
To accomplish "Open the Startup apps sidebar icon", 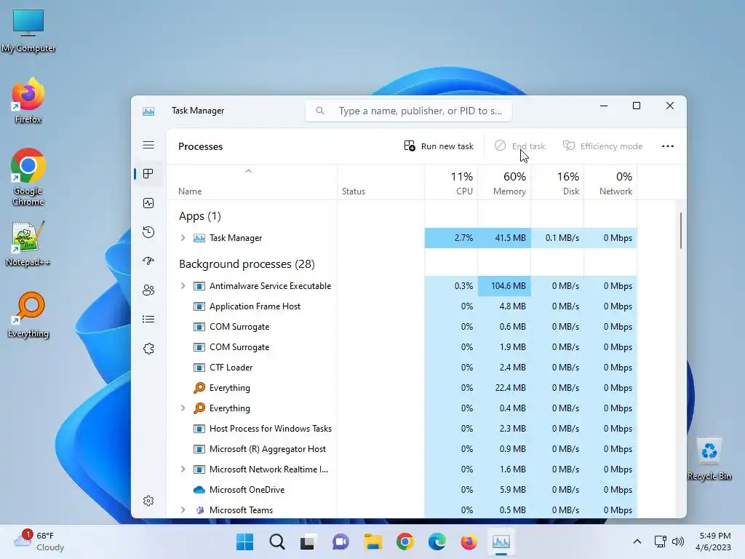I will [148, 261].
